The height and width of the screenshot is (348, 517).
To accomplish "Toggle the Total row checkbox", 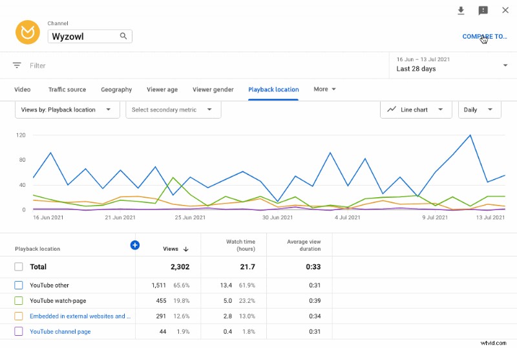I will tap(19, 266).
